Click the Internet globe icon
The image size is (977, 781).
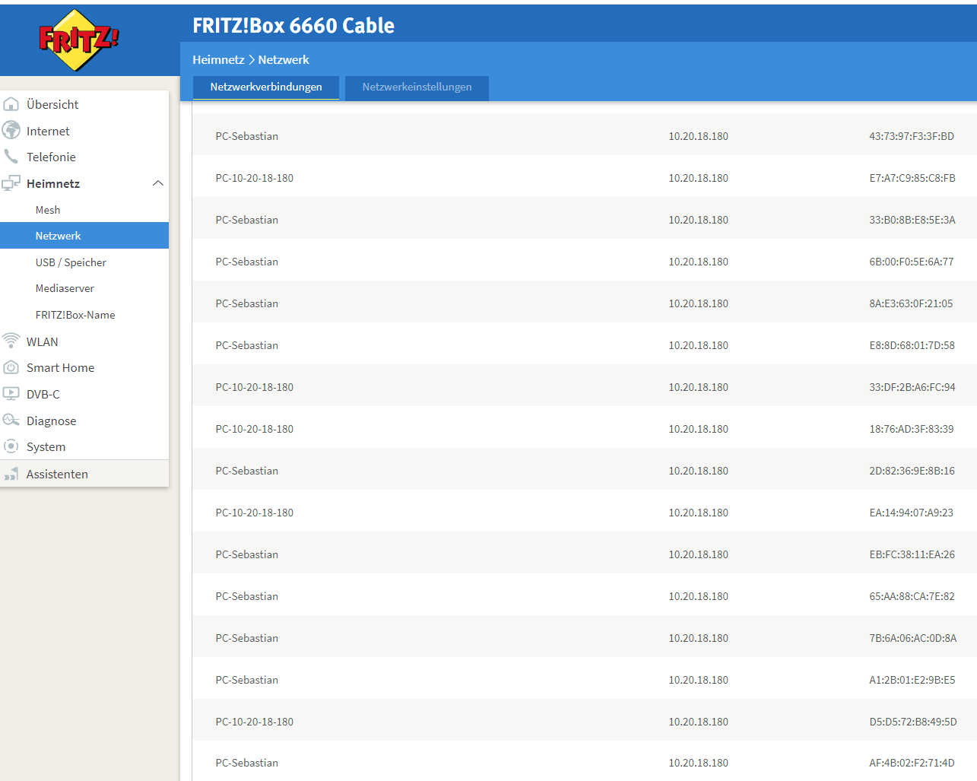click(11, 130)
